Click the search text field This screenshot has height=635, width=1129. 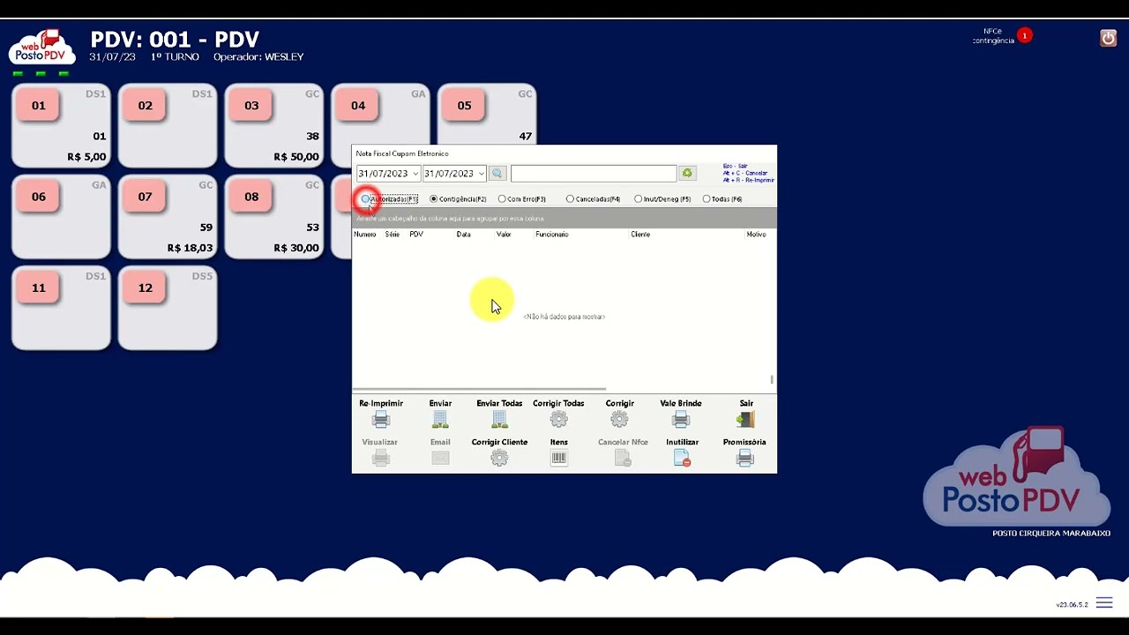point(594,174)
